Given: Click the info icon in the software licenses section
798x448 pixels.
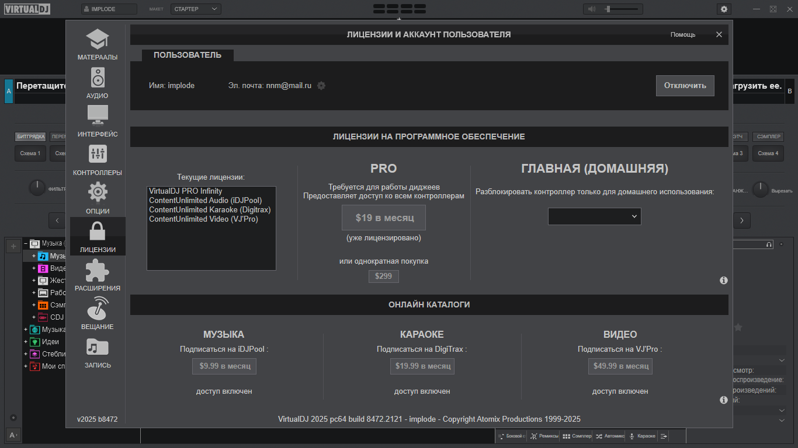Looking at the screenshot, I should click(724, 281).
